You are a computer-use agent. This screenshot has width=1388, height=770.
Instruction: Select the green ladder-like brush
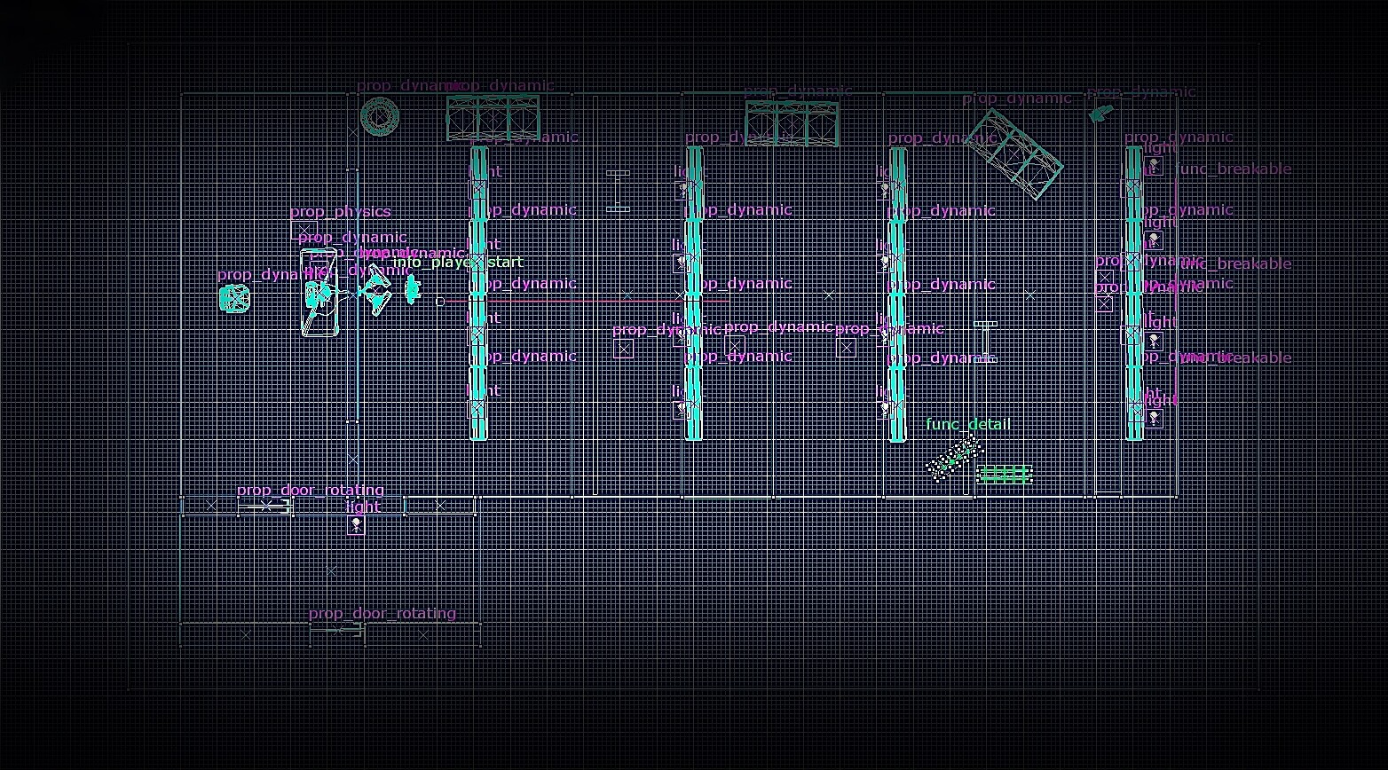1005,475
